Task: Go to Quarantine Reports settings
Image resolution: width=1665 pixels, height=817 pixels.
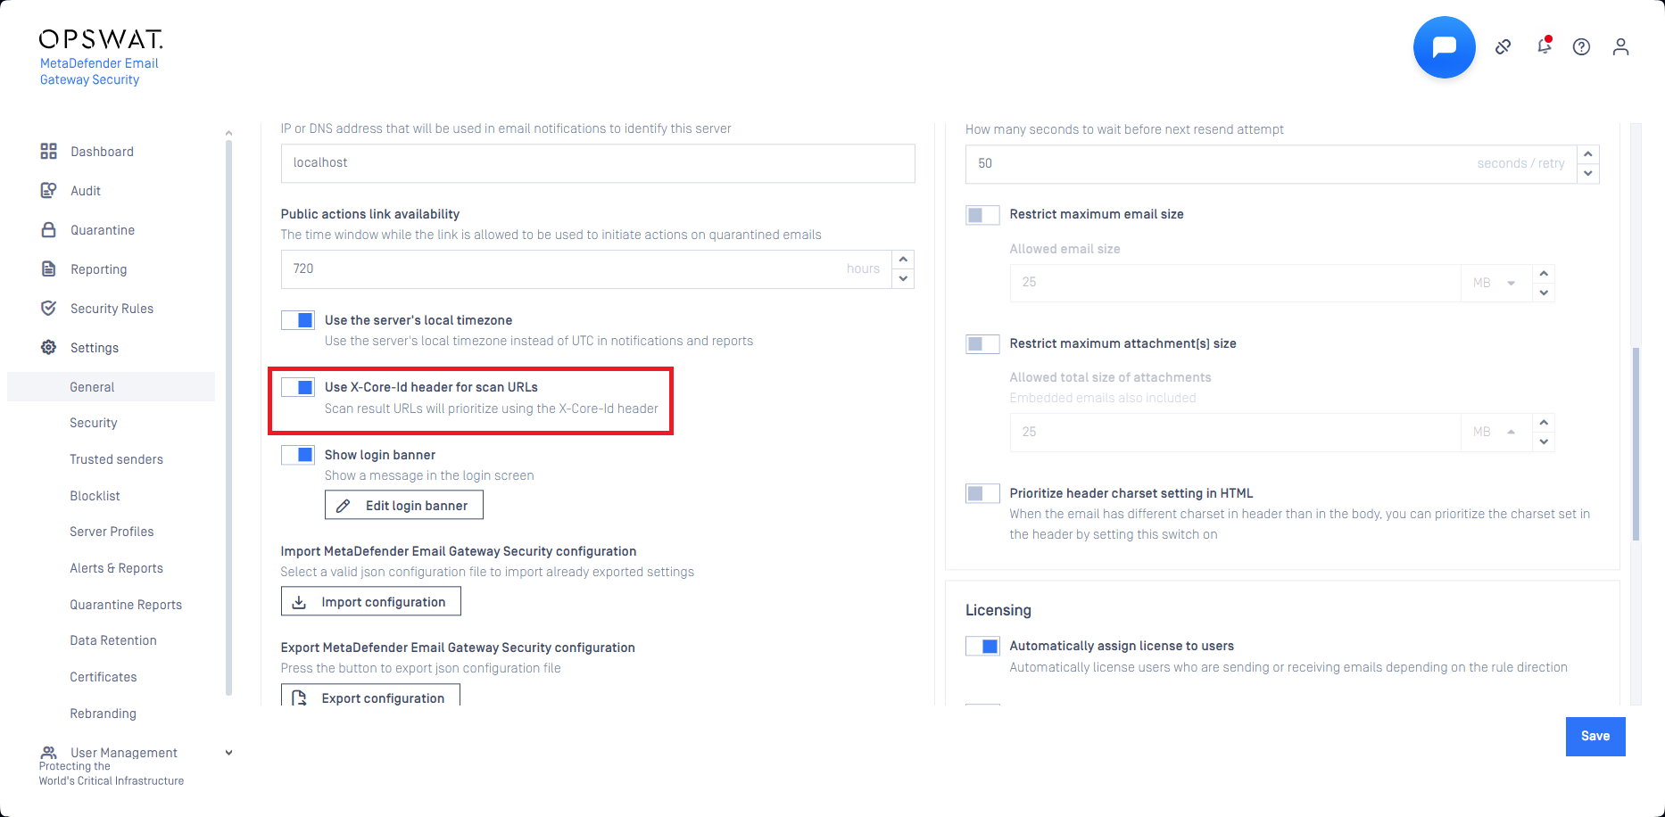Action: point(126,605)
